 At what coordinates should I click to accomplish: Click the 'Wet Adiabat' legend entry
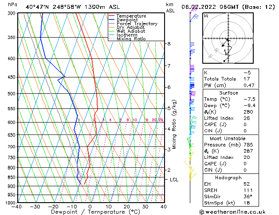(x=131, y=31)
